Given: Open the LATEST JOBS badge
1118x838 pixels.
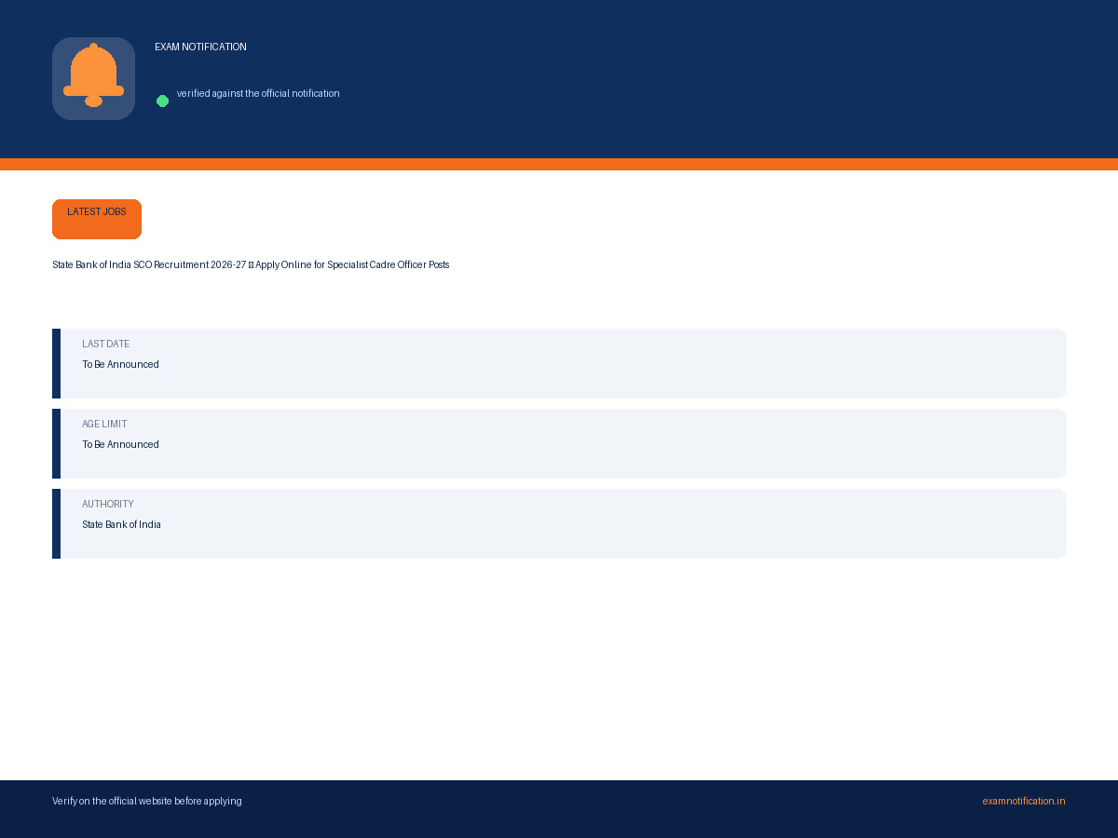Looking at the screenshot, I should tap(97, 219).
